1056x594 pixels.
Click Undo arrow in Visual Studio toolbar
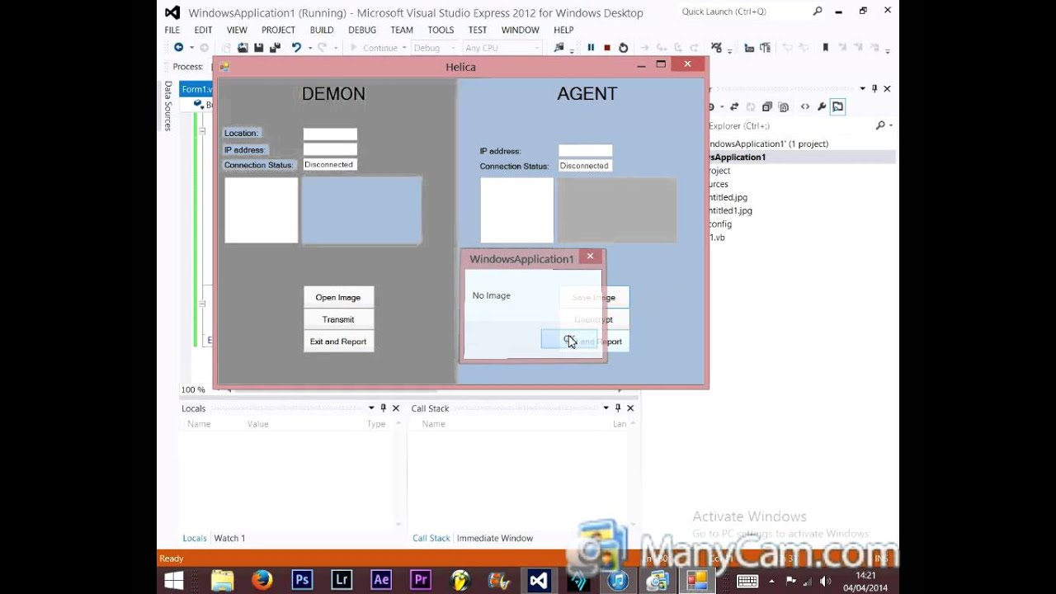(x=296, y=48)
